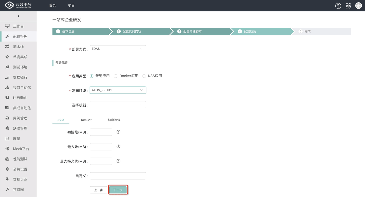Viewport: 365px width, 197px height.
Task: Show info tooltip for 最大堆(MB)
Action: click(x=118, y=146)
